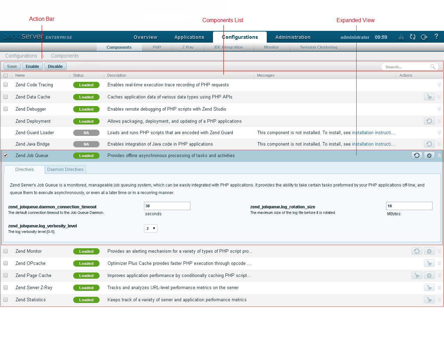Viewport: 444px width, 355px height.
Task: Expand the Zend Monitor row details
Action: pos(439,251)
